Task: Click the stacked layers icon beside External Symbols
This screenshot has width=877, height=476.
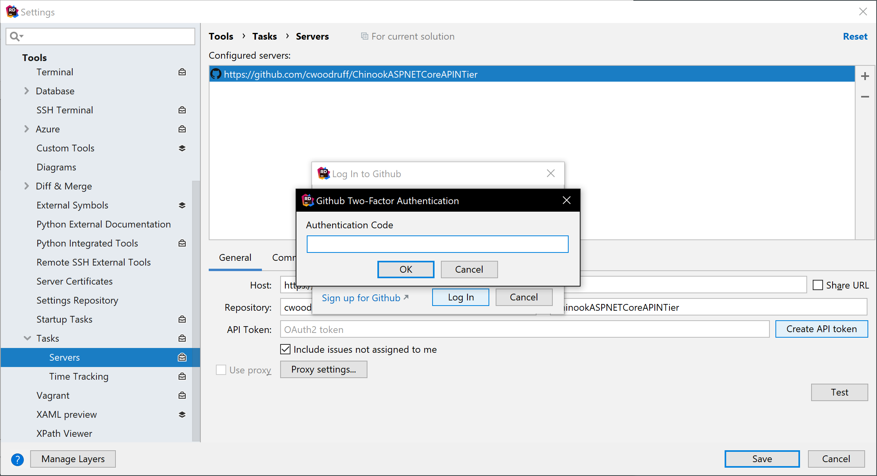Action: pos(182,205)
